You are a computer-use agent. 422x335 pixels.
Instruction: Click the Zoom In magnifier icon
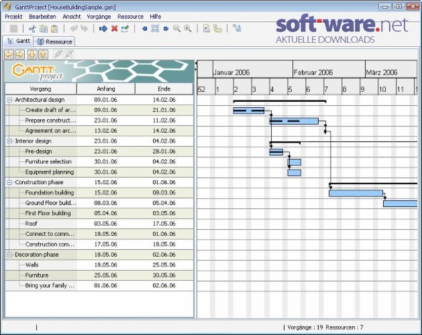pyautogui.click(x=188, y=29)
